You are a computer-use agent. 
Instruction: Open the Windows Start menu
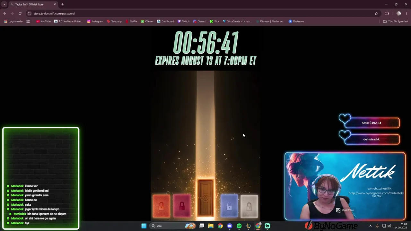pos(144,226)
